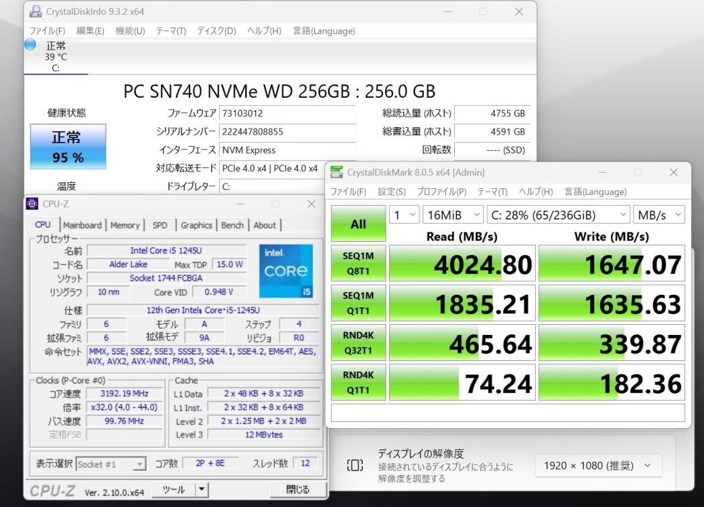Open 設定(S) menu in CrystalDiskMark
704x507 pixels.
point(391,192)
